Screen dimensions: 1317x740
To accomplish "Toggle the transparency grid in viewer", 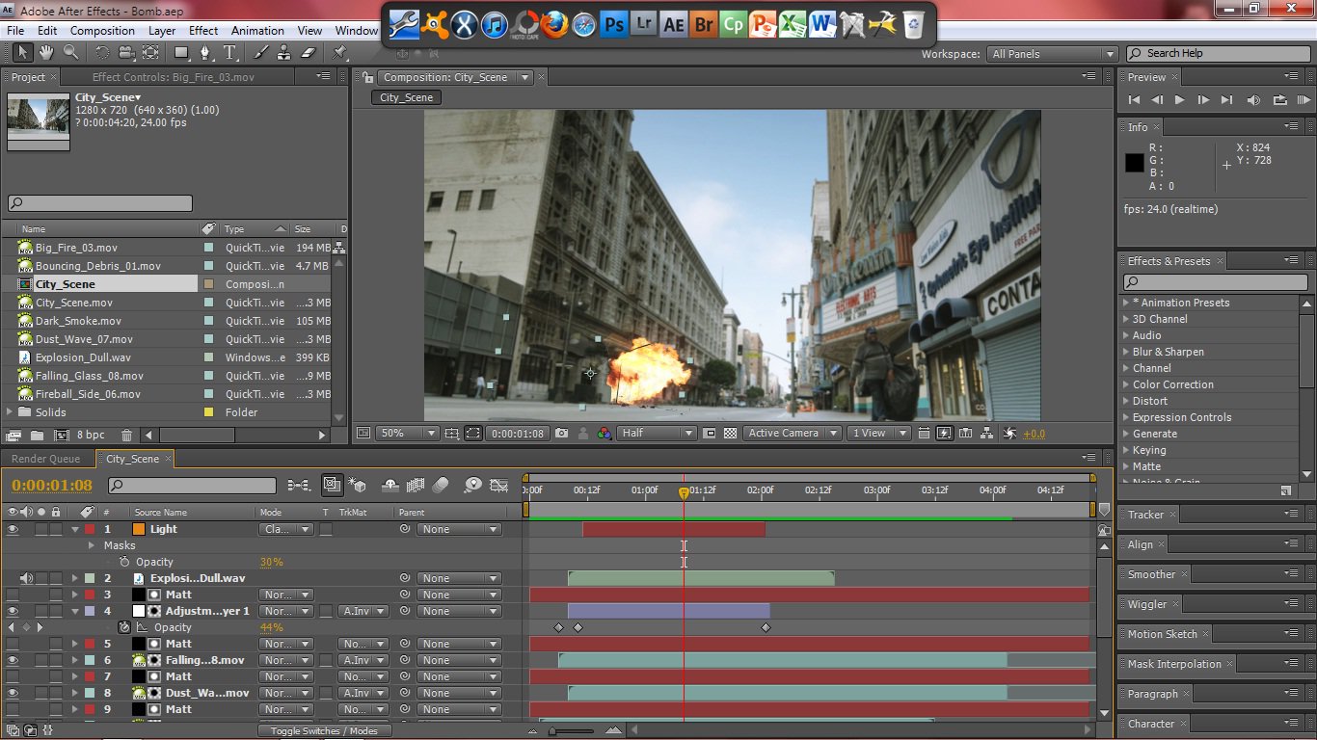I will click(x=730, y=434).
